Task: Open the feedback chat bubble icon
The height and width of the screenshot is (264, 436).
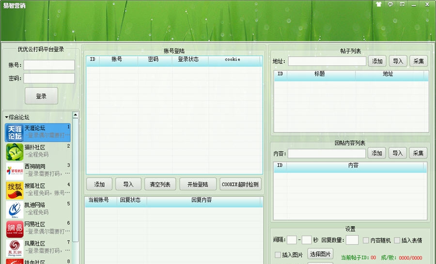Action: (x=390, y=4)
